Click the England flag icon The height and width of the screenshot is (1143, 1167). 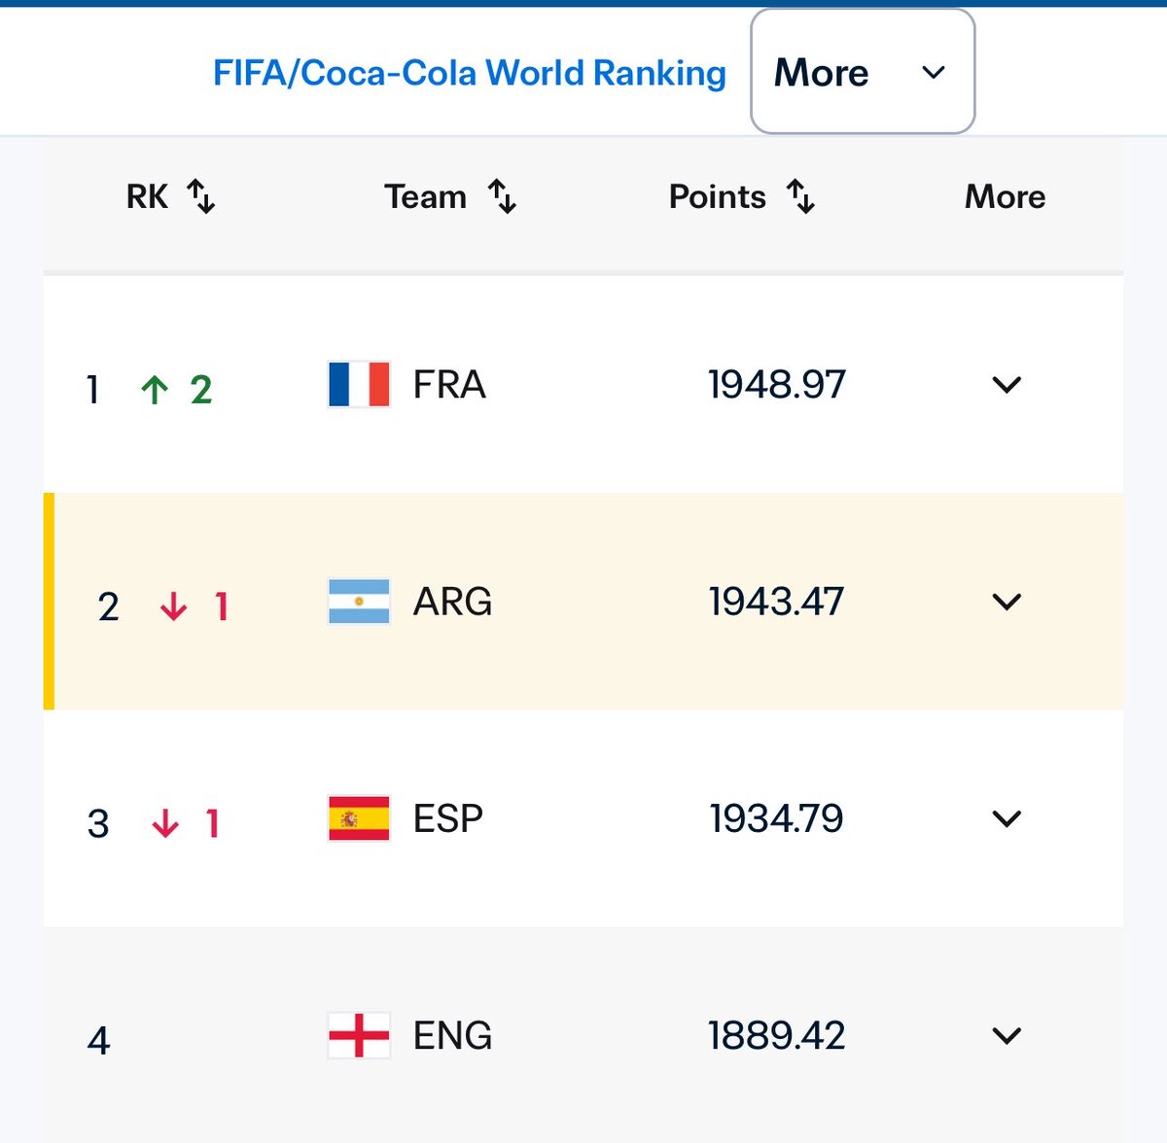[359, 1035]
